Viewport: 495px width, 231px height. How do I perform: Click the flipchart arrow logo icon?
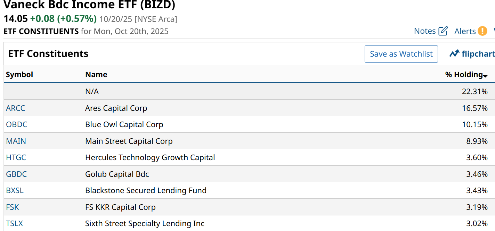(454, 54)
